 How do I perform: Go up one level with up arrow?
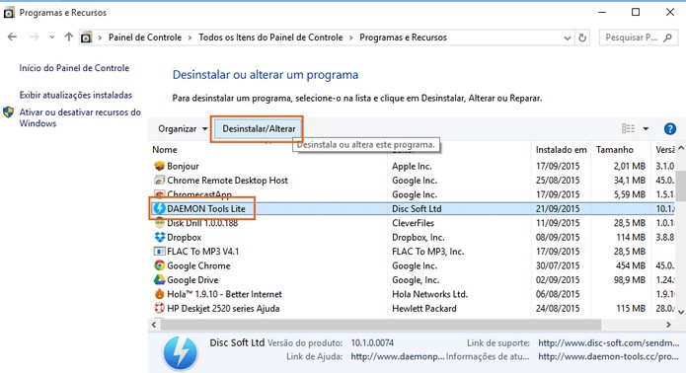pyautogui.click(x=69, y=37)
